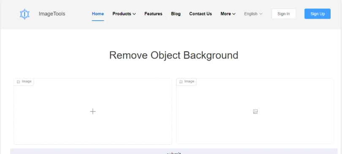Click the Image label of the output panel
Viewport: 342px width, 154px height.
(187, 82)
